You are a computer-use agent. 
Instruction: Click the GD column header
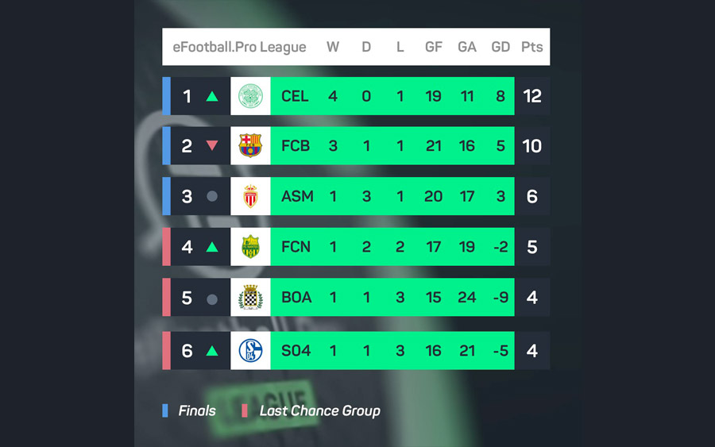(500, 47)
